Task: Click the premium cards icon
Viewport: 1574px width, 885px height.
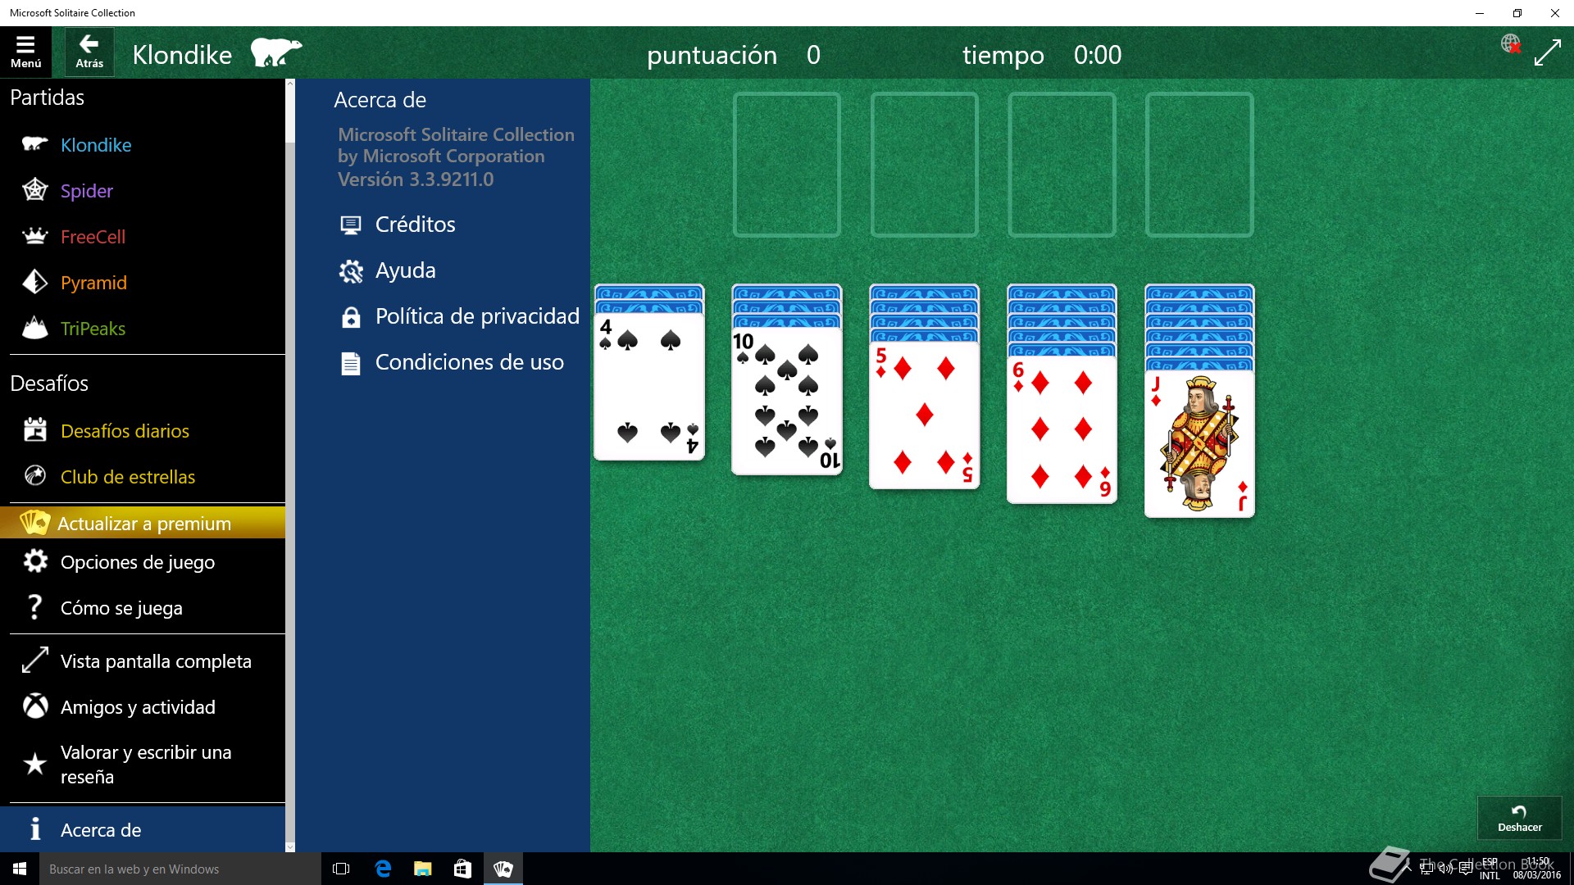Action: [34, 522]
